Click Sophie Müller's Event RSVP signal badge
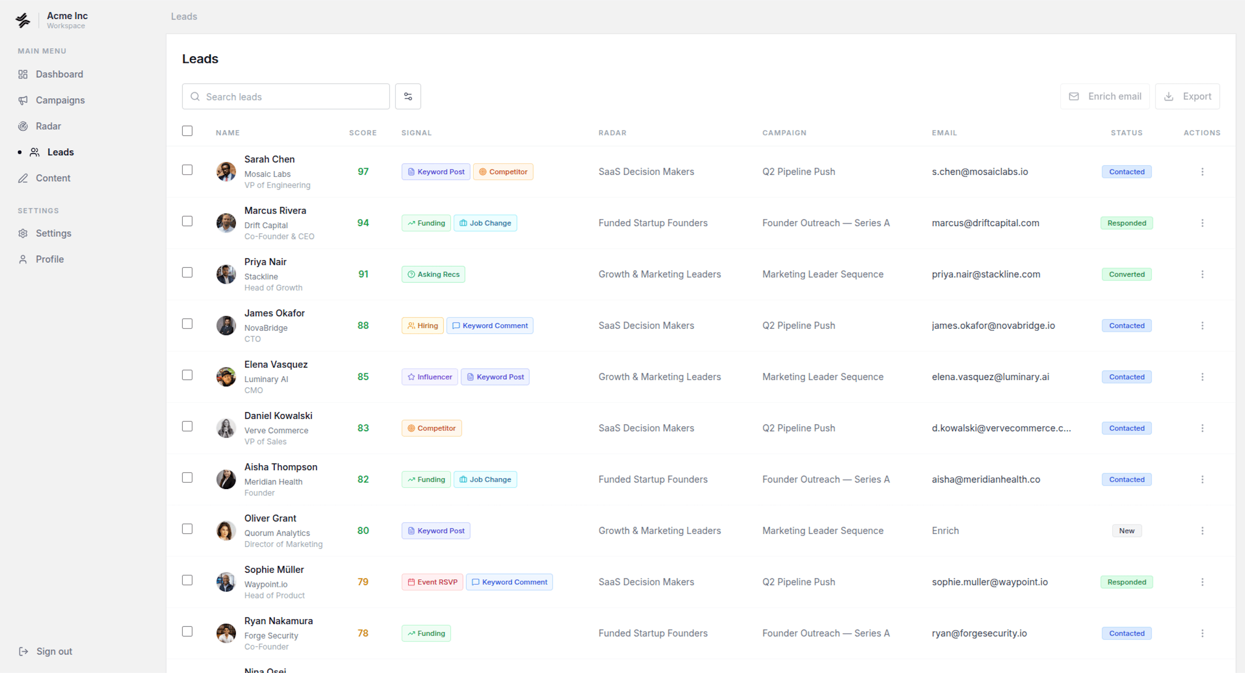Image resolution: width=1245 pixels, height=673 pixels. (x=432, y=581)
